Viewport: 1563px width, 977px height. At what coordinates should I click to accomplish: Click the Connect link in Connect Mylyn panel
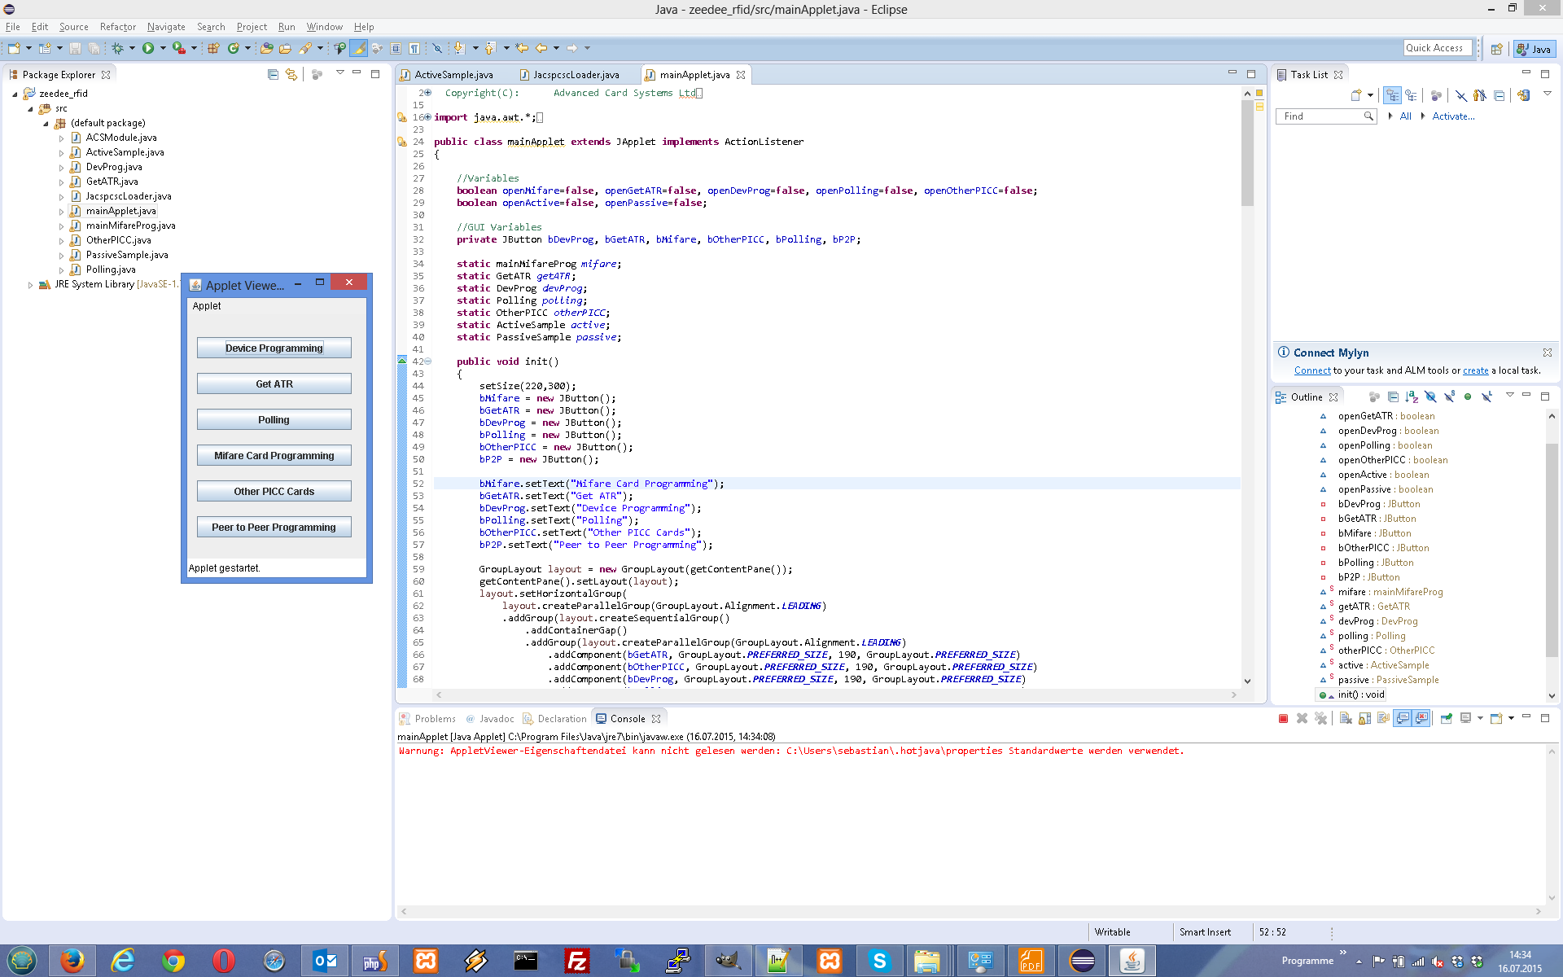[x=1312, y=370]
